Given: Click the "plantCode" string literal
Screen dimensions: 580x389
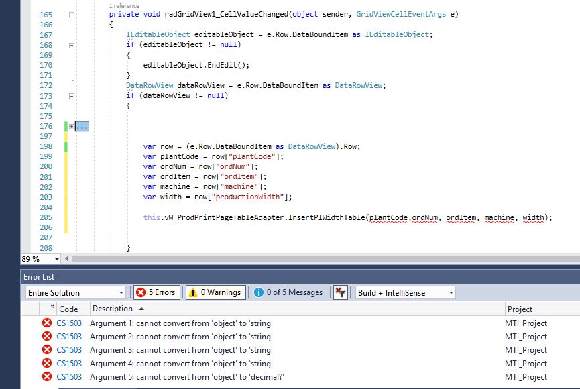Looking at the screenshot, I should pos(251,156).
